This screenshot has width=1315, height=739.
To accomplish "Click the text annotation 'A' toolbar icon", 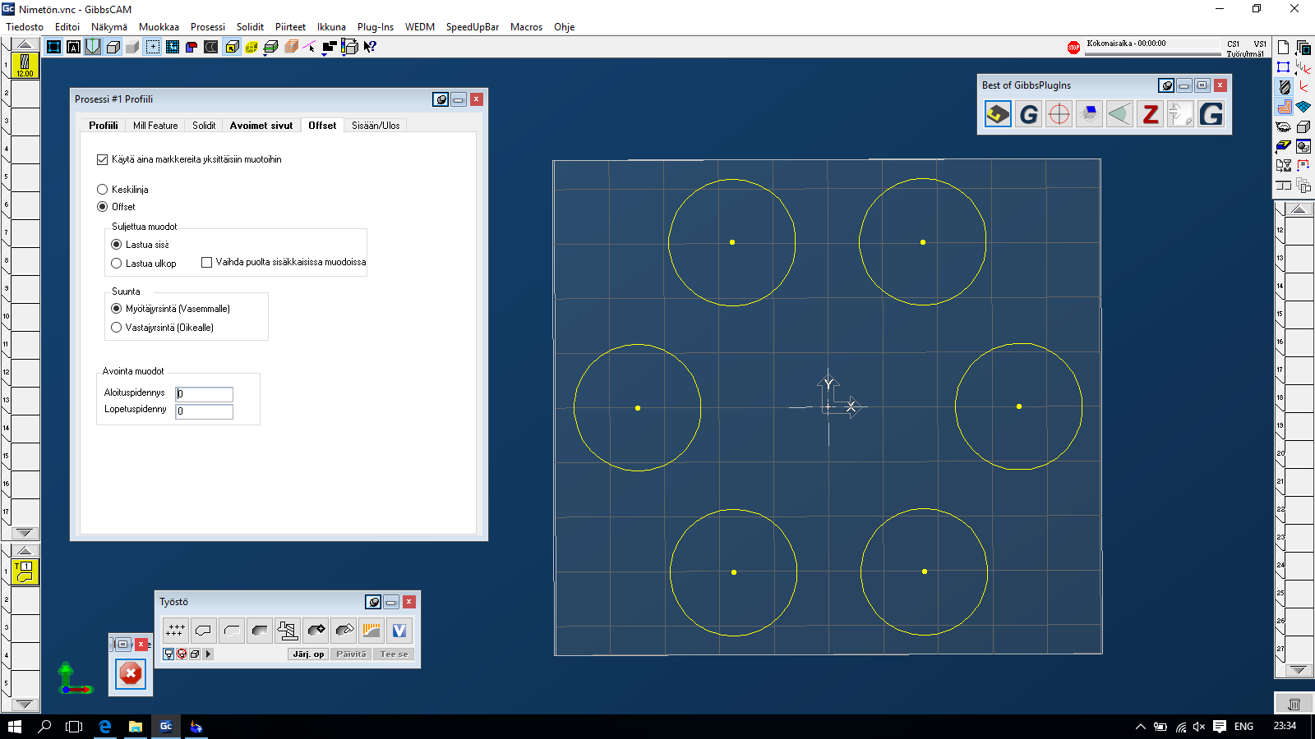I will [x=74, y=47].
